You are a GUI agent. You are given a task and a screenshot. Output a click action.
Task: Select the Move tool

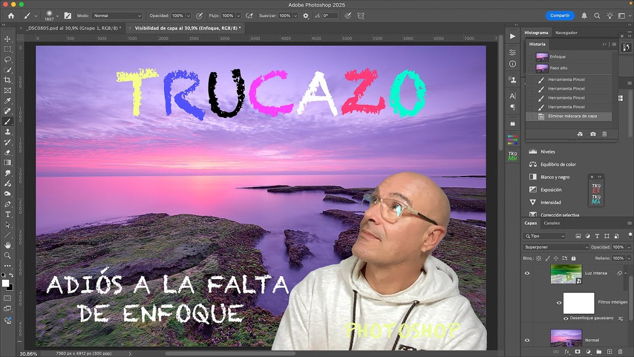pos(7,39)
